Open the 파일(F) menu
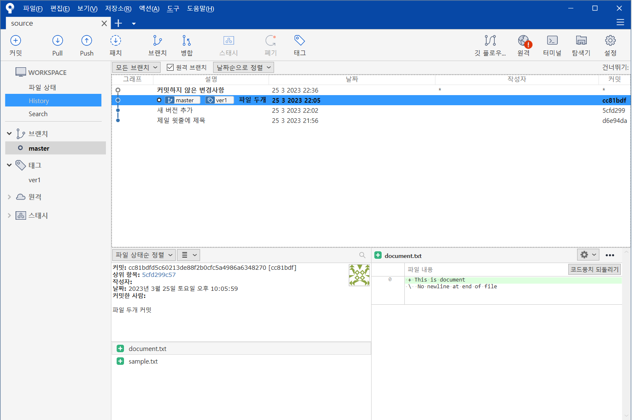This screenshot has height=420, width=633. point(33,8)
